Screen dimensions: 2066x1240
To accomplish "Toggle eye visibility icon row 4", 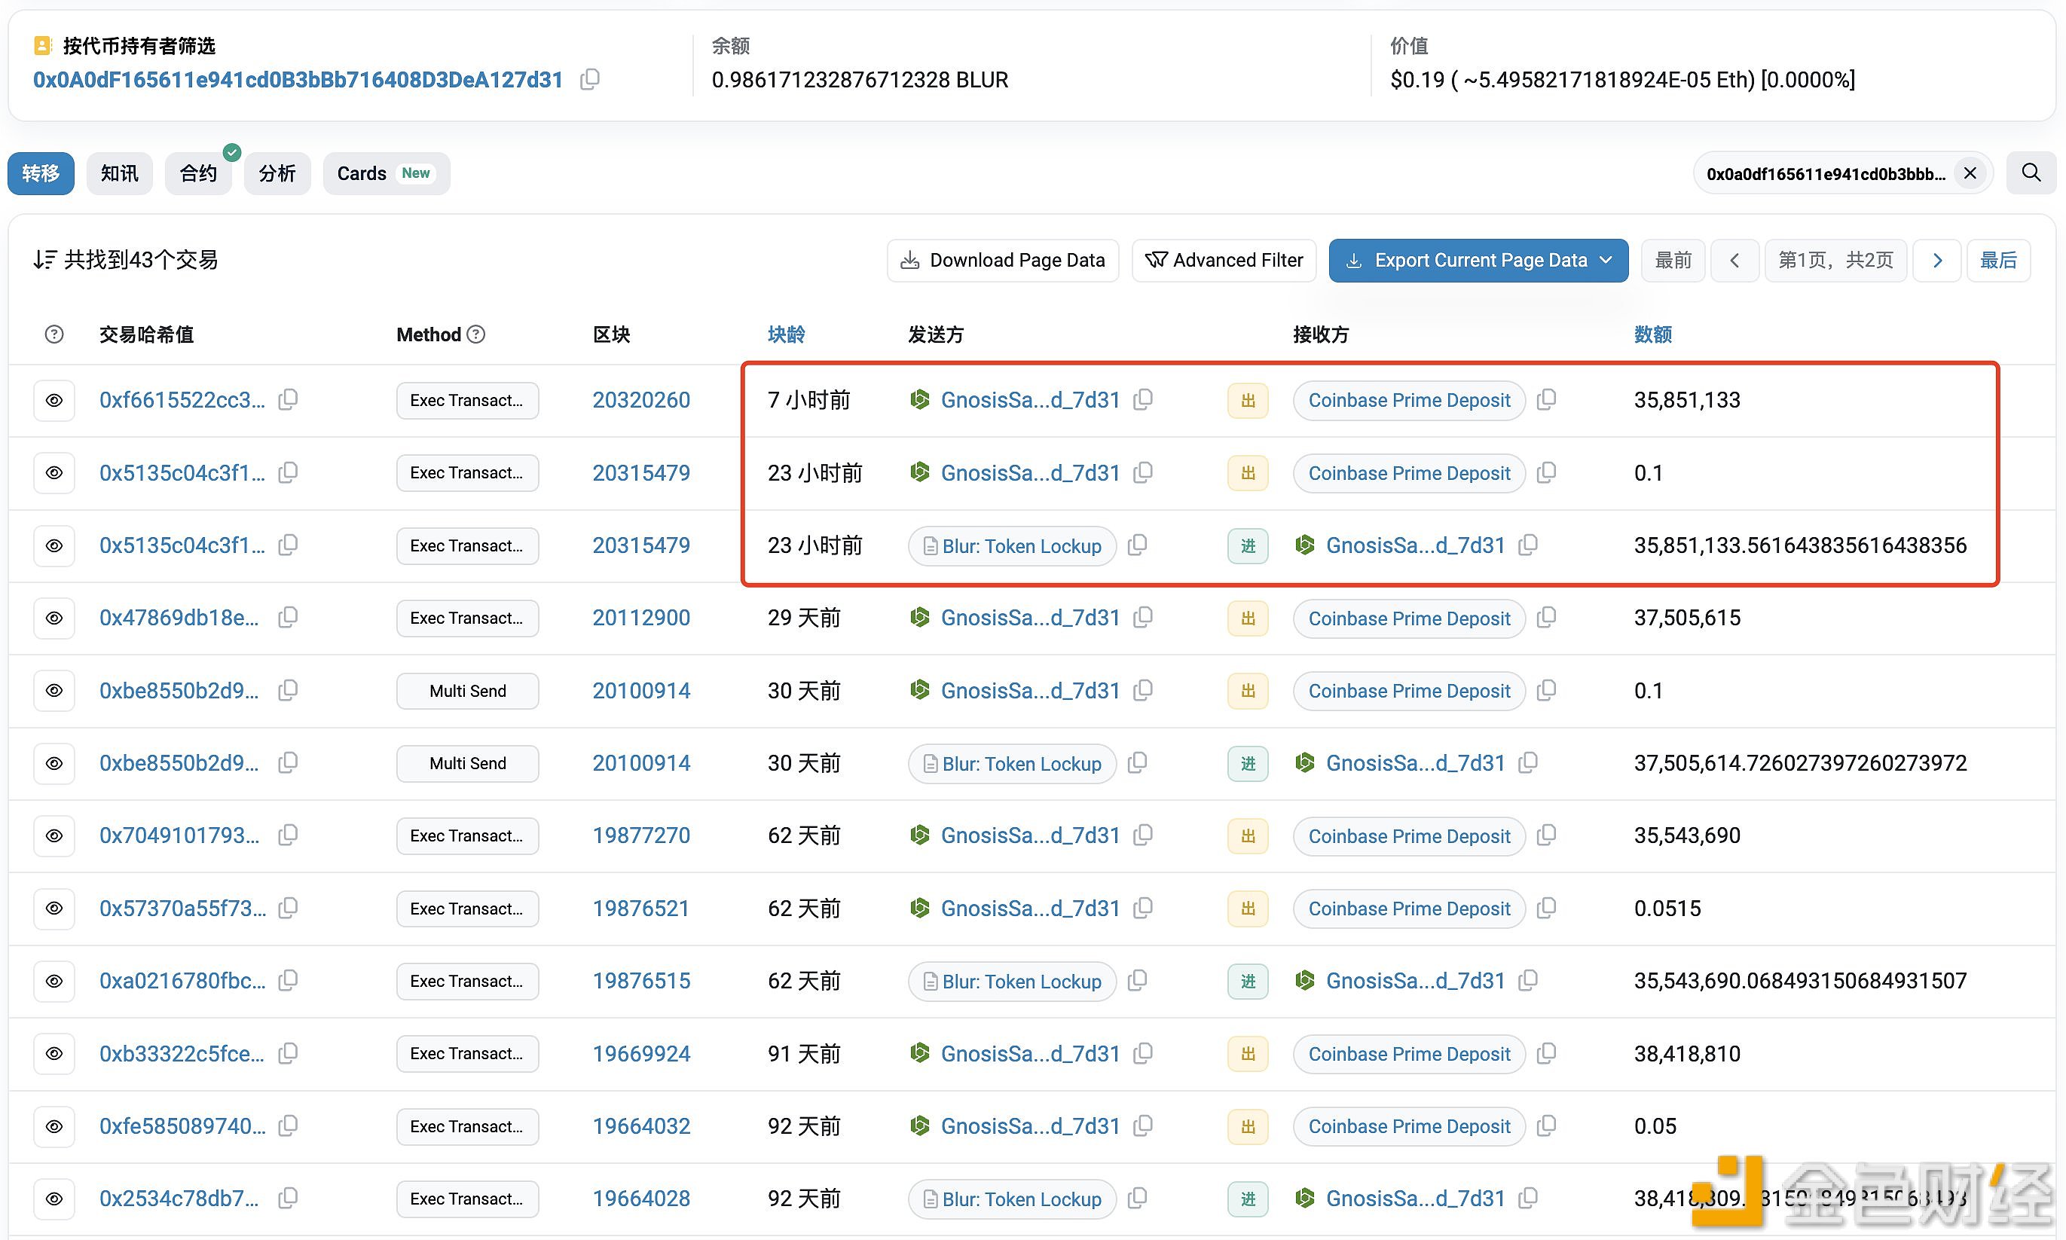I will [x=56, y=617].
